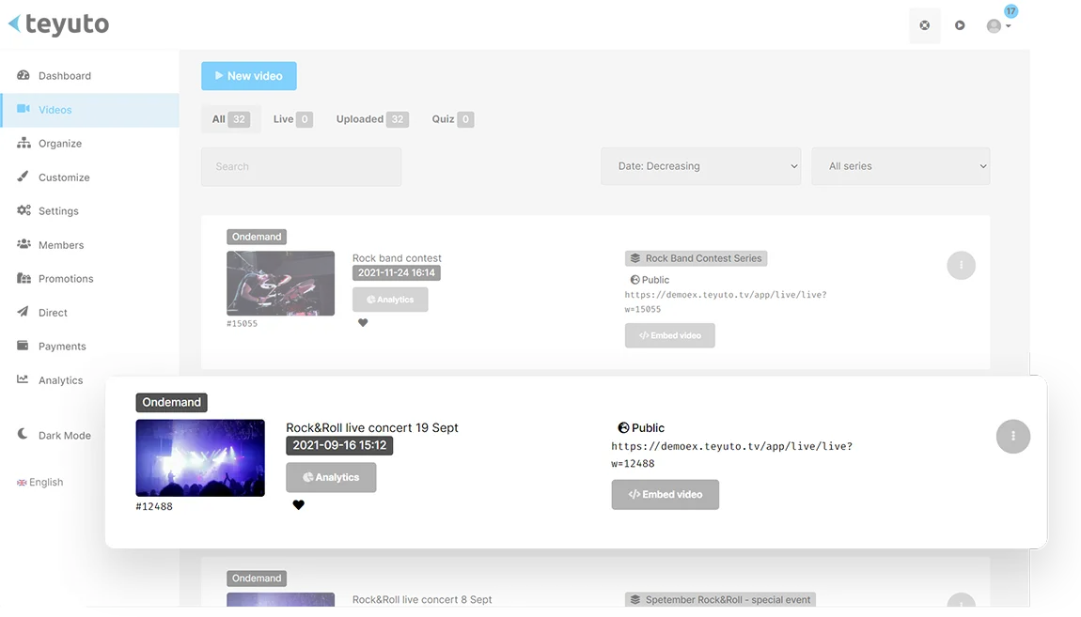Open the Analytics sidebar section

(x=59, y=379)
